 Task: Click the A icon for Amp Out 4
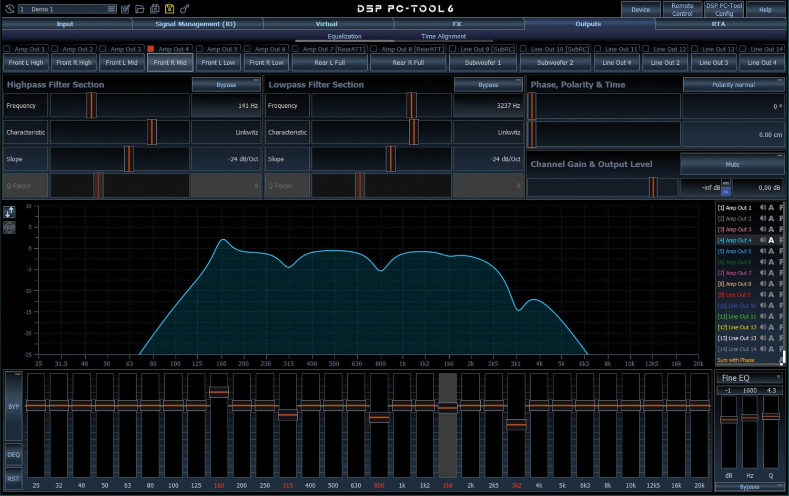click(771, 240)
